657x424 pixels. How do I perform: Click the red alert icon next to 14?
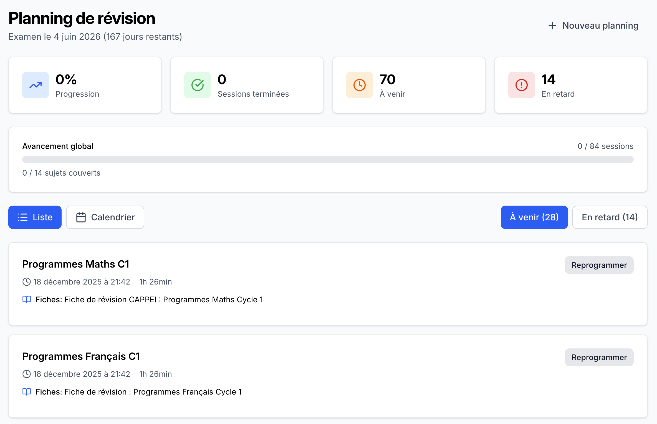(x=521, y=85)
